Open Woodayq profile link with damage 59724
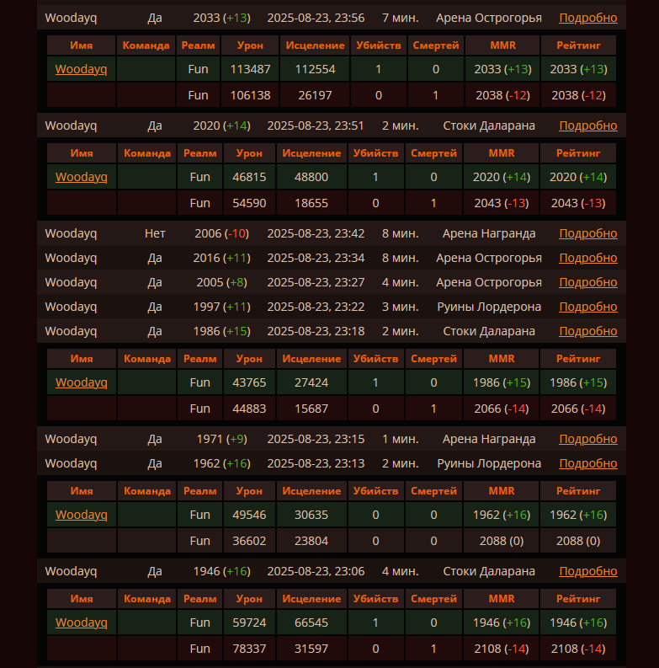 click(x=81, y=623)
